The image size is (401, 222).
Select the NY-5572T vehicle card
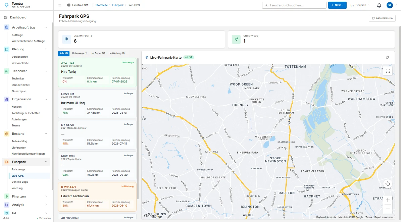(97, 135)
